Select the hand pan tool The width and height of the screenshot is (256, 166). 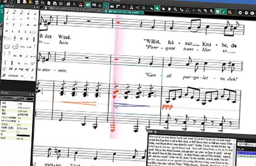pos(169,9)
